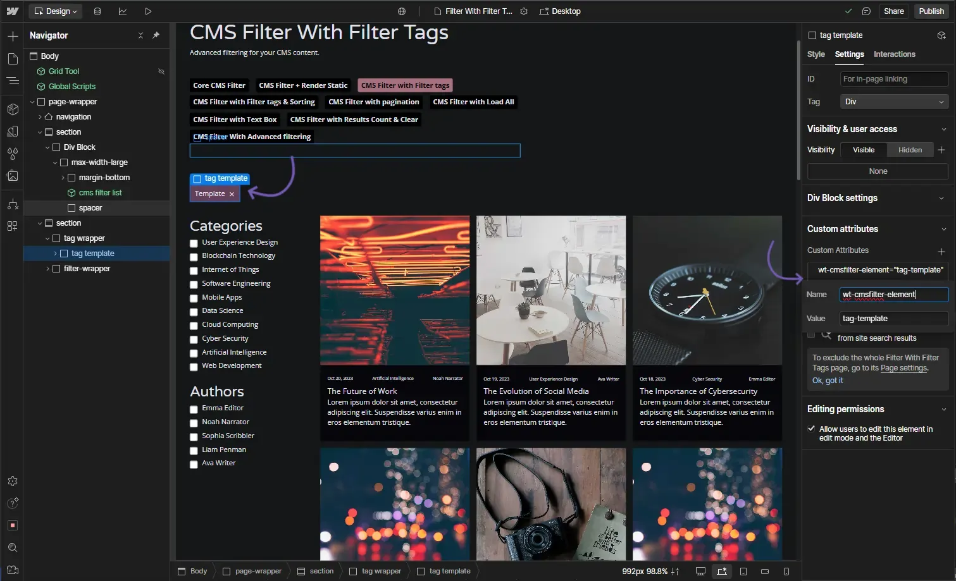Check the Web Development category
This screenshot has height=581, width=956.
[194, 367]
